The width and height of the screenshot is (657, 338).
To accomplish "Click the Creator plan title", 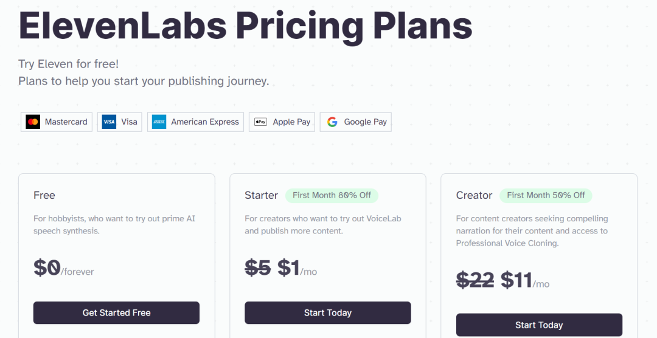I will pyautogui.click(x=474, y=195).
